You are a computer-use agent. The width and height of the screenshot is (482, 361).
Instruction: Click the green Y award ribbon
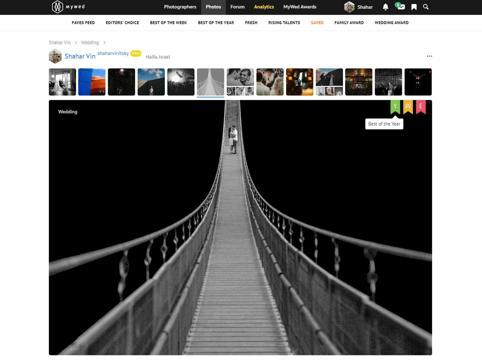pyautogui.click(x=395, y=106)
